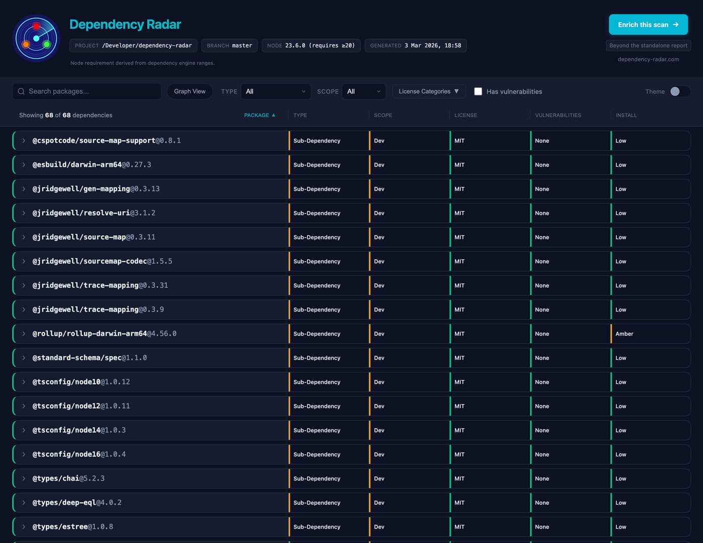Screen dimensions: 703x543
Task: Expand the @cspotcode/source-map-support row
Action: (x=23, y=140)
